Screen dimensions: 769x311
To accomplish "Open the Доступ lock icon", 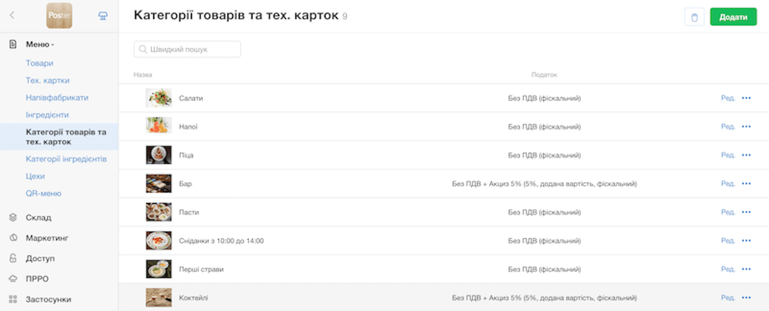I will click(x=13, y=259).
